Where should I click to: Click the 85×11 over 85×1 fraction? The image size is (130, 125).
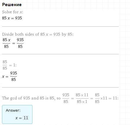point(82,98)
